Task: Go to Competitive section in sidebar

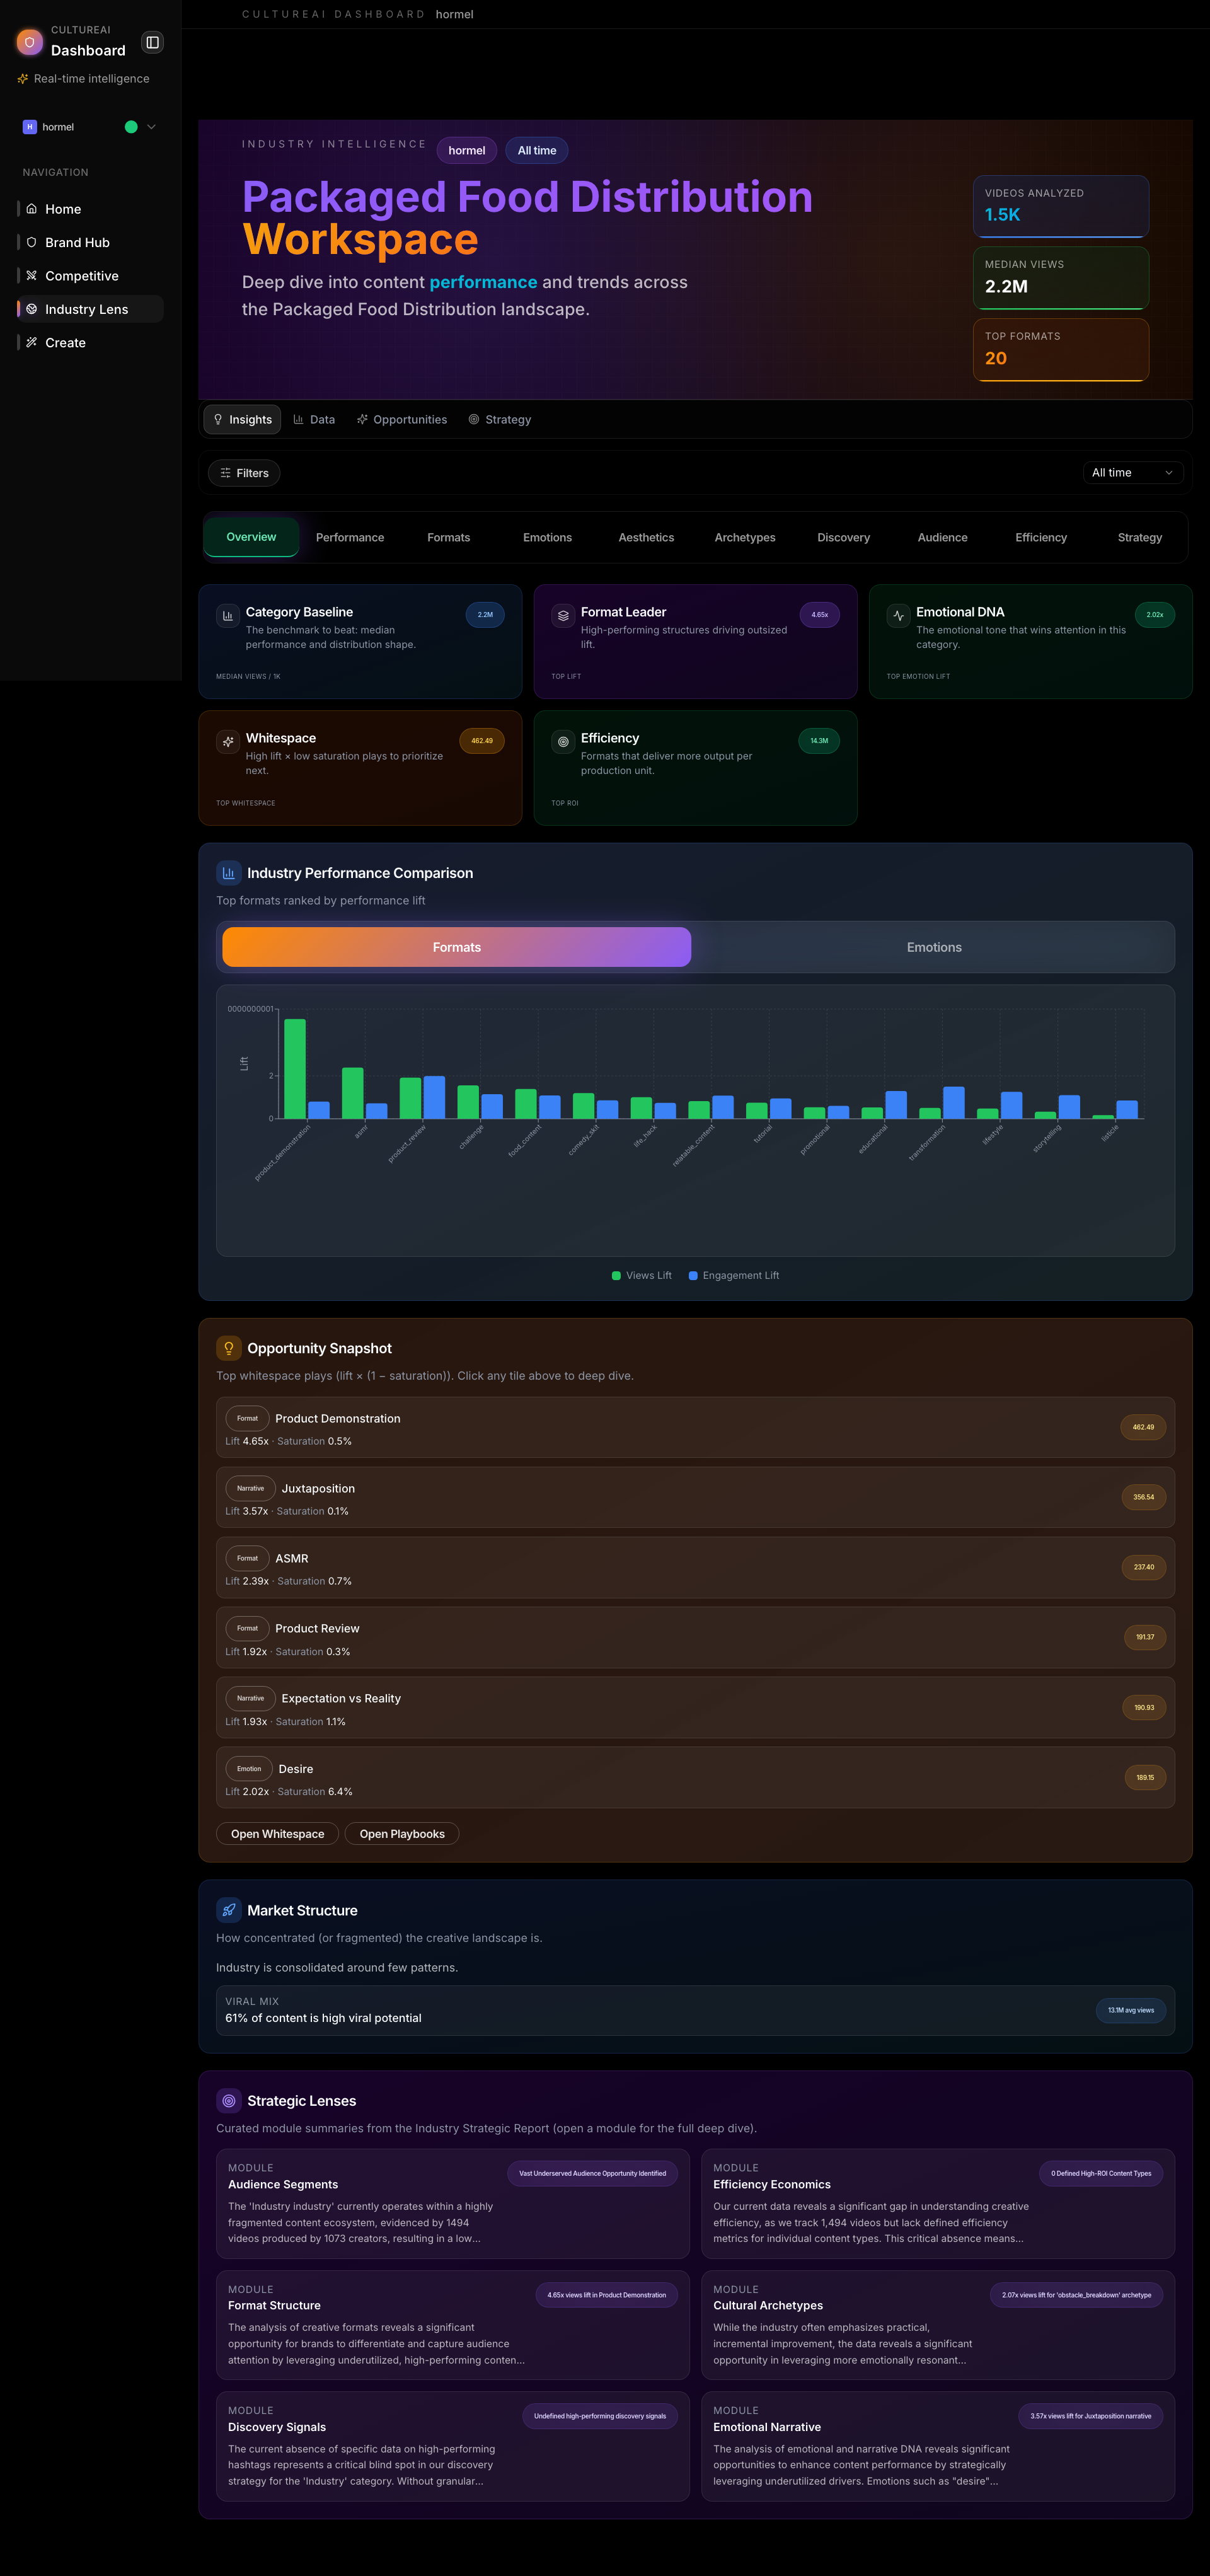Action: (81, 276)
